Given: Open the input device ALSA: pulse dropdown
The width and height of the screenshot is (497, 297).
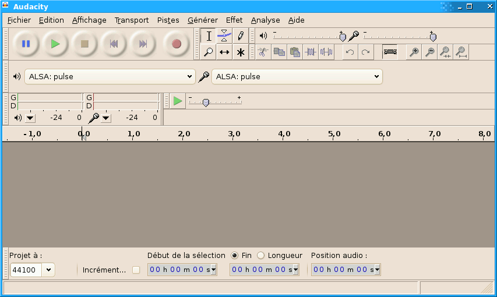Looking at the screenshot, I should (297, 77).
